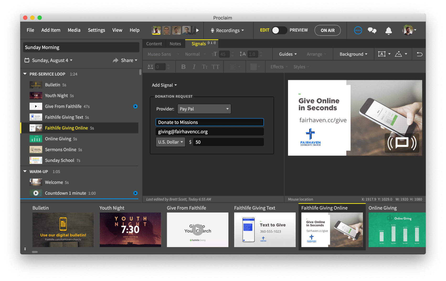Click the calendar icon beside date

[x=27, y=60]
